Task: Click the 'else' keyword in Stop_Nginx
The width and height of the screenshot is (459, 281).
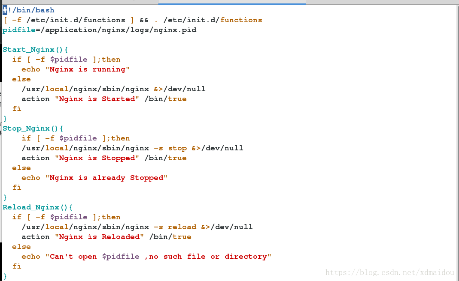Action: click(21, 168)
